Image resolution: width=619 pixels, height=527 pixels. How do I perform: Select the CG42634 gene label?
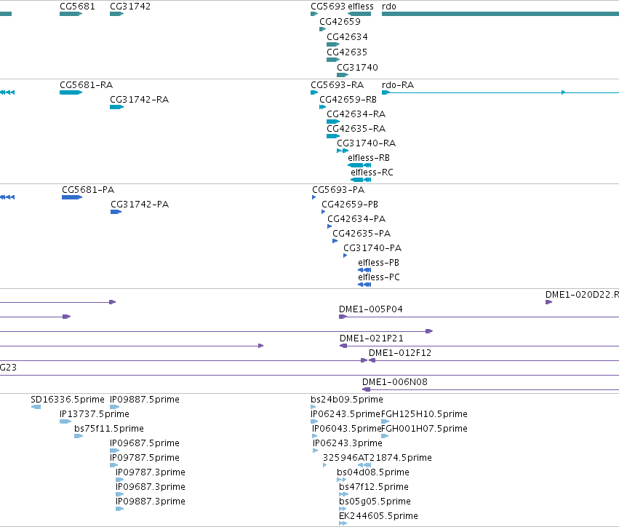[x=347, y=36]
